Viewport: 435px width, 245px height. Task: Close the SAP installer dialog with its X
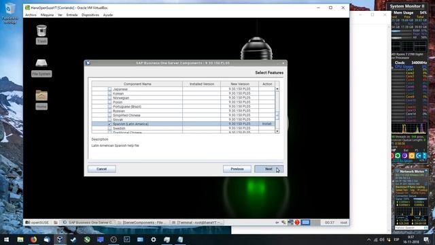click(283, 63)
